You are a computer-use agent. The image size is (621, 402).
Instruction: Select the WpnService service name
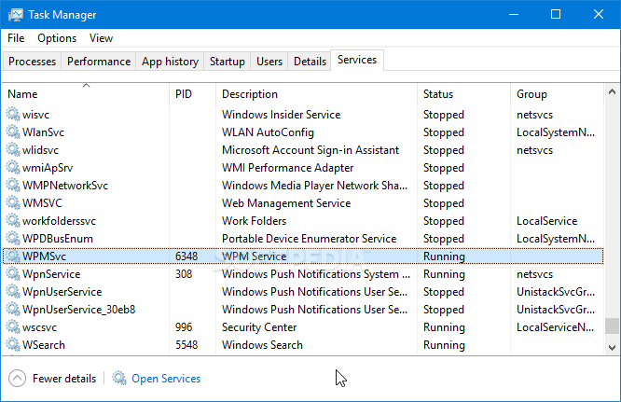point(51,274)
